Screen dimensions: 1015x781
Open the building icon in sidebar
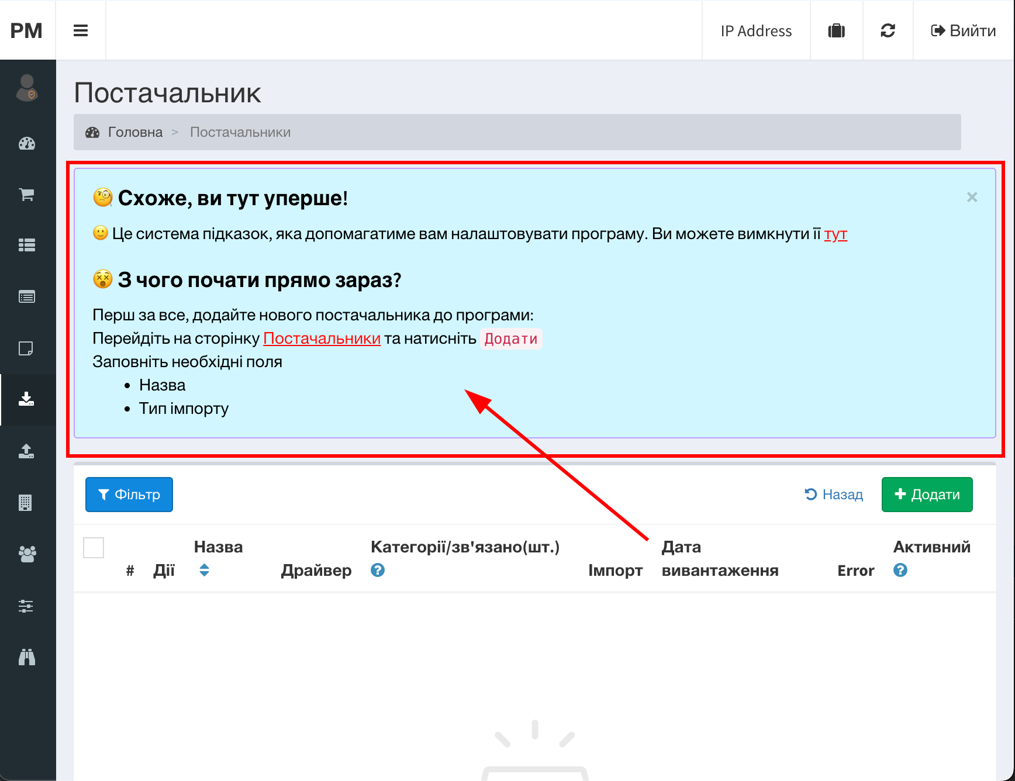(25, 503)
